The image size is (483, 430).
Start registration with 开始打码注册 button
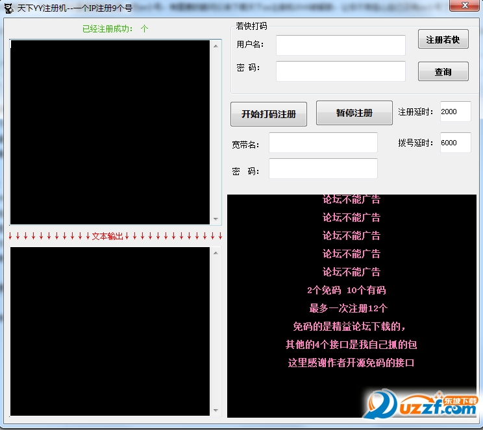[x=269, y=114]
